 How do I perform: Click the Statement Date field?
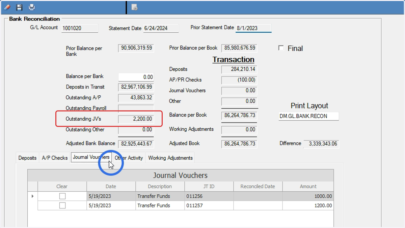[x=161, y=28]
